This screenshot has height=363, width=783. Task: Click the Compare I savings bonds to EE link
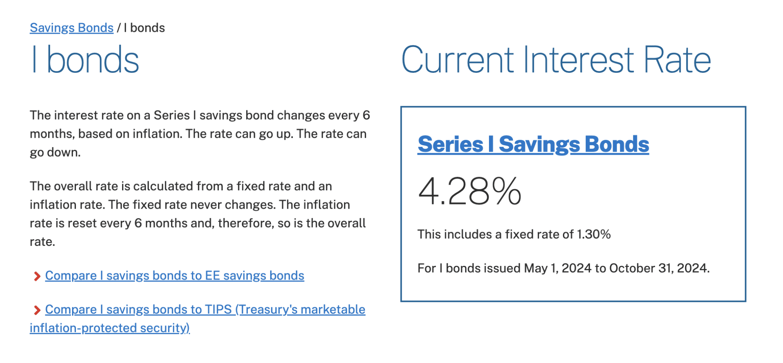coord(175,276)
